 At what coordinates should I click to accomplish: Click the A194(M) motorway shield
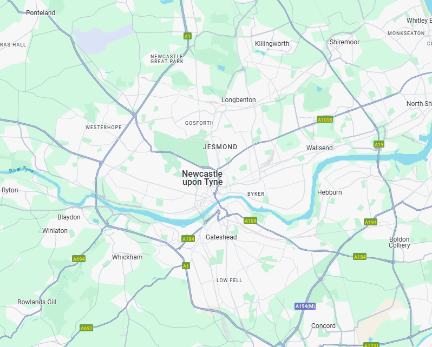coord(305,306)
